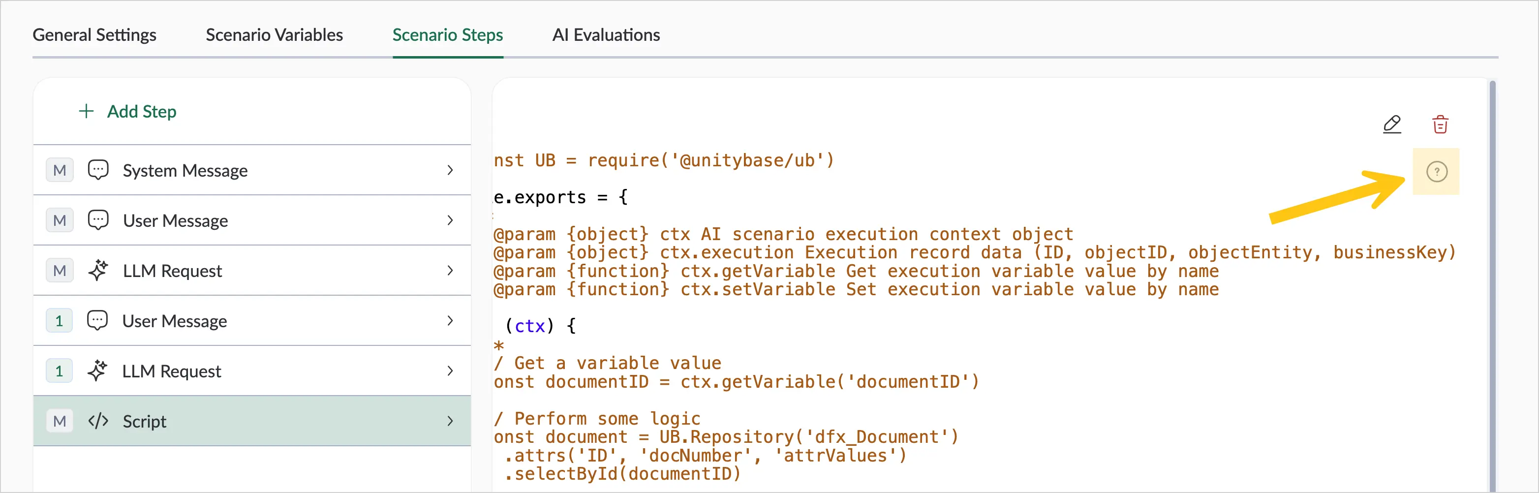Viewport: 1539px width, 493px height.
Task: Select the M-badged LLM Request step
Action: pyautogui.click(x=252, y=271)
